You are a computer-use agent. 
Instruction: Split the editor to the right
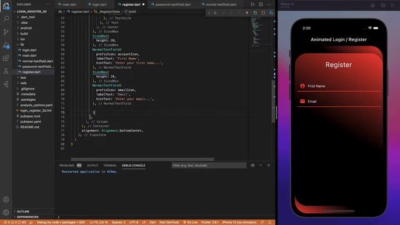click(x=261, y=4)
